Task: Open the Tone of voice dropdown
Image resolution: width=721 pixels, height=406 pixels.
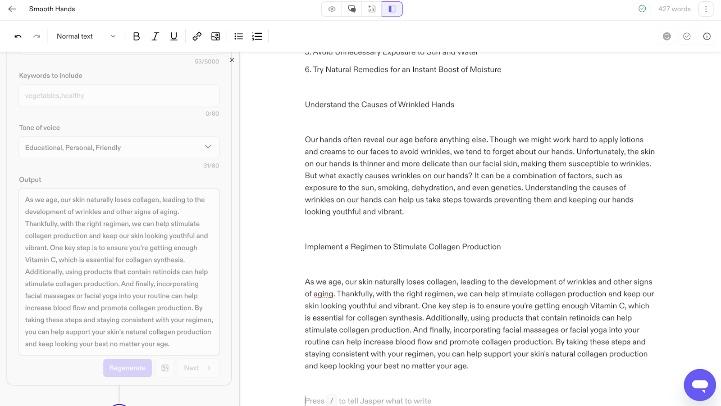Action: (119, 148)
